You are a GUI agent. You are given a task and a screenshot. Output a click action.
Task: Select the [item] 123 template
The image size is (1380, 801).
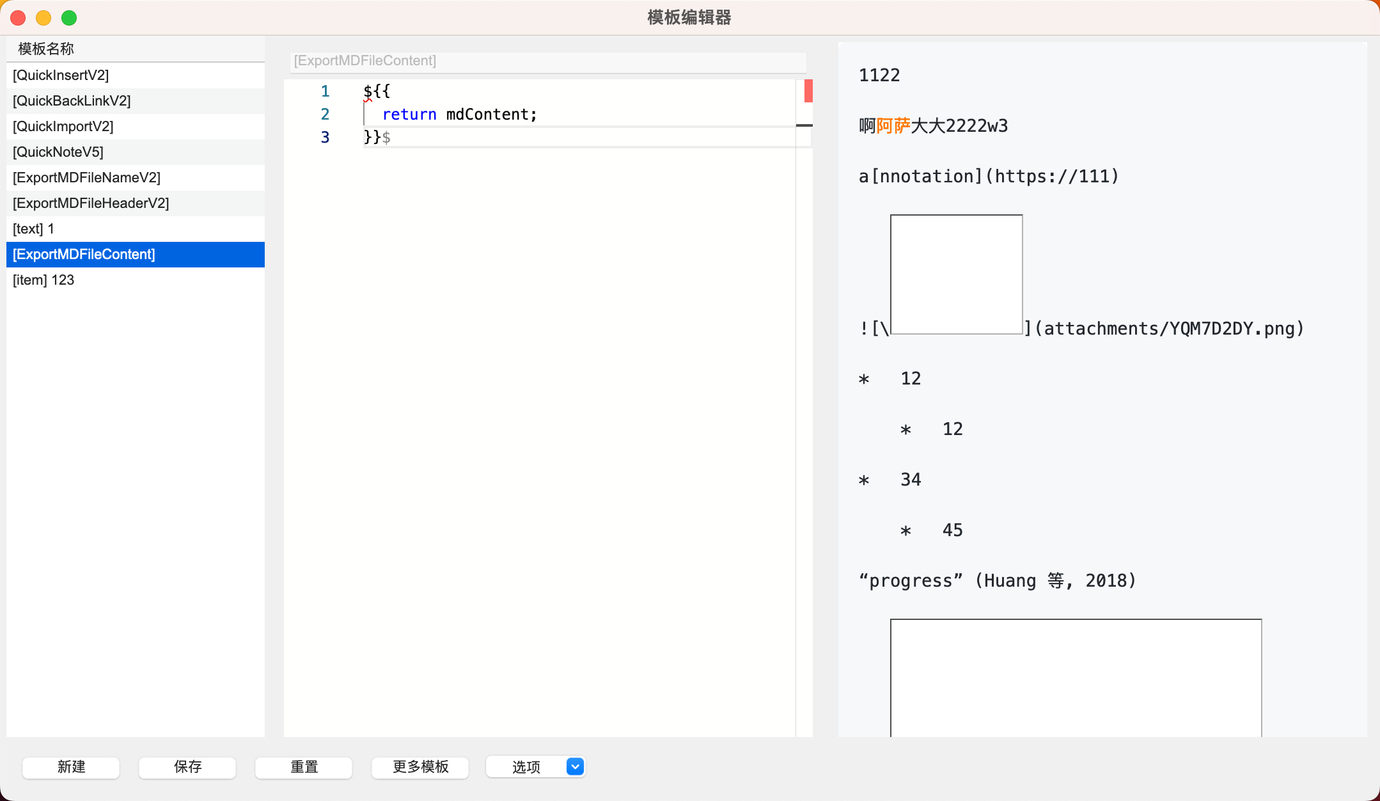[43, 280]
